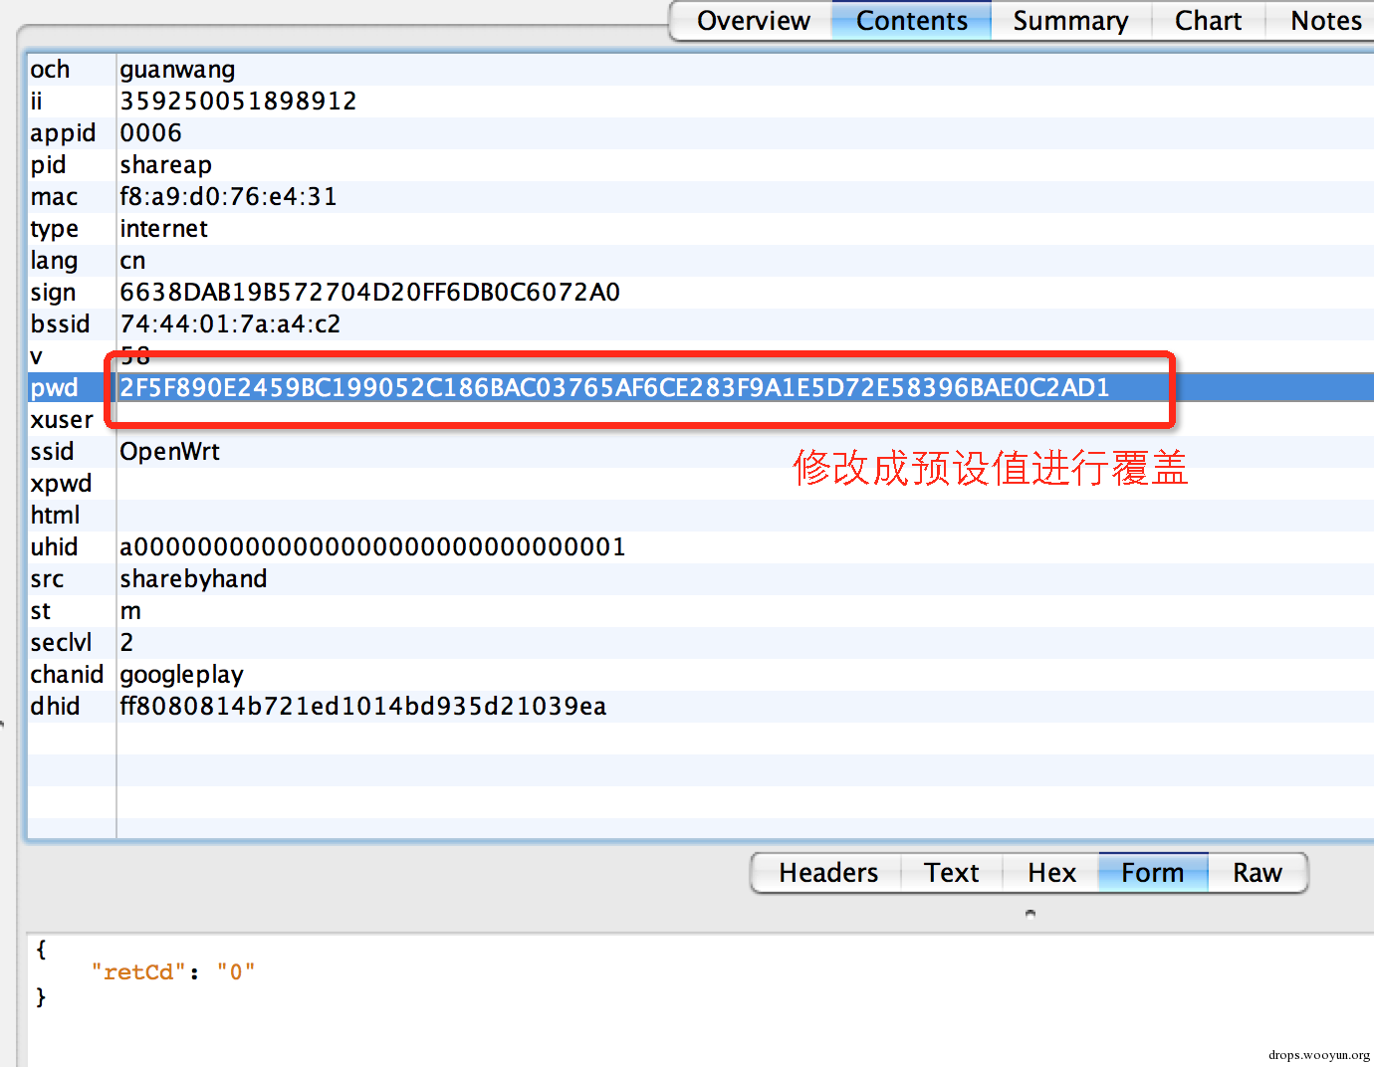The image size is (1374, 1067).
Task: Select the lang value cn
Action: point(132,261)
